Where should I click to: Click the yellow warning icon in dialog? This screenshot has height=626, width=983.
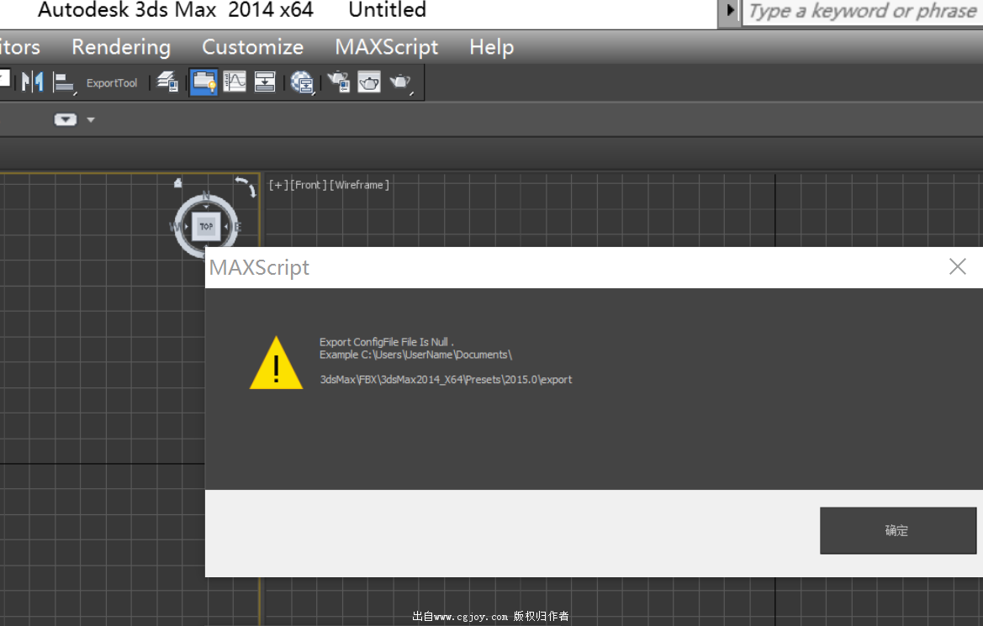click(x=277, y=363)
